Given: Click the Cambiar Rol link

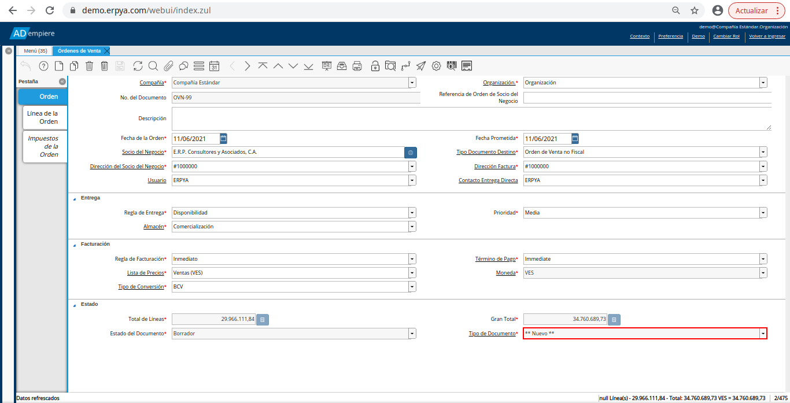Looking at the screenshot, I should [x=726, y=36].
